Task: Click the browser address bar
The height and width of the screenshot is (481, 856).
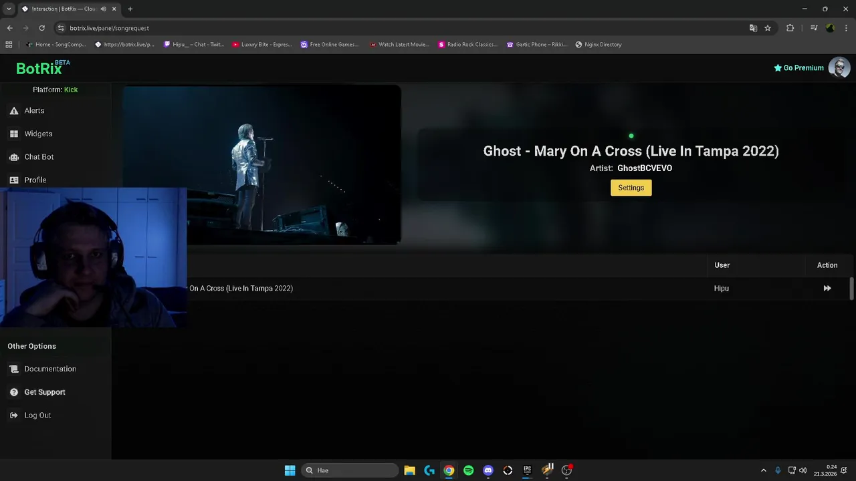Action: click(x=401, y=28)
